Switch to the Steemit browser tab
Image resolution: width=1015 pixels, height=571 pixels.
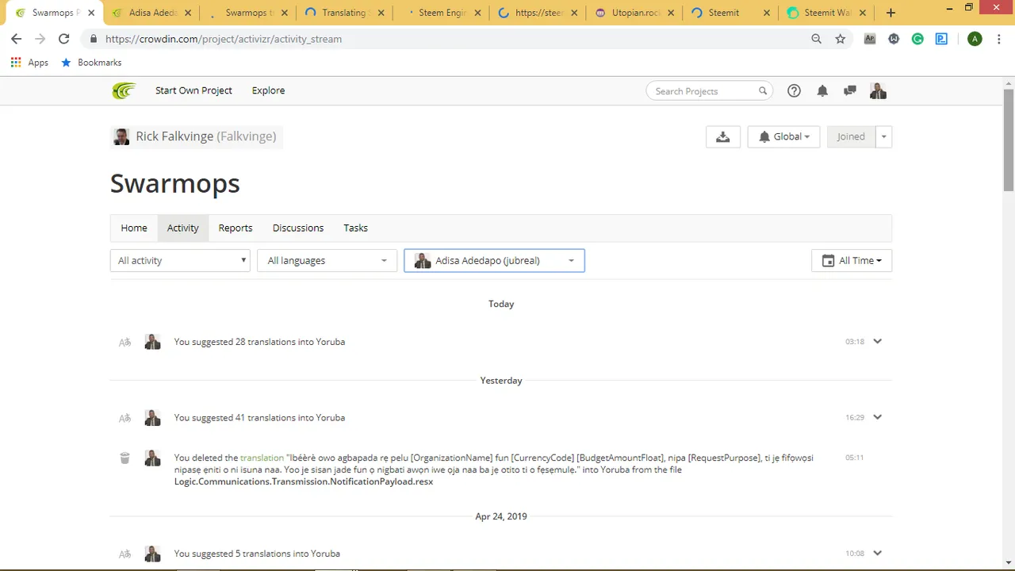coord(730,13)
